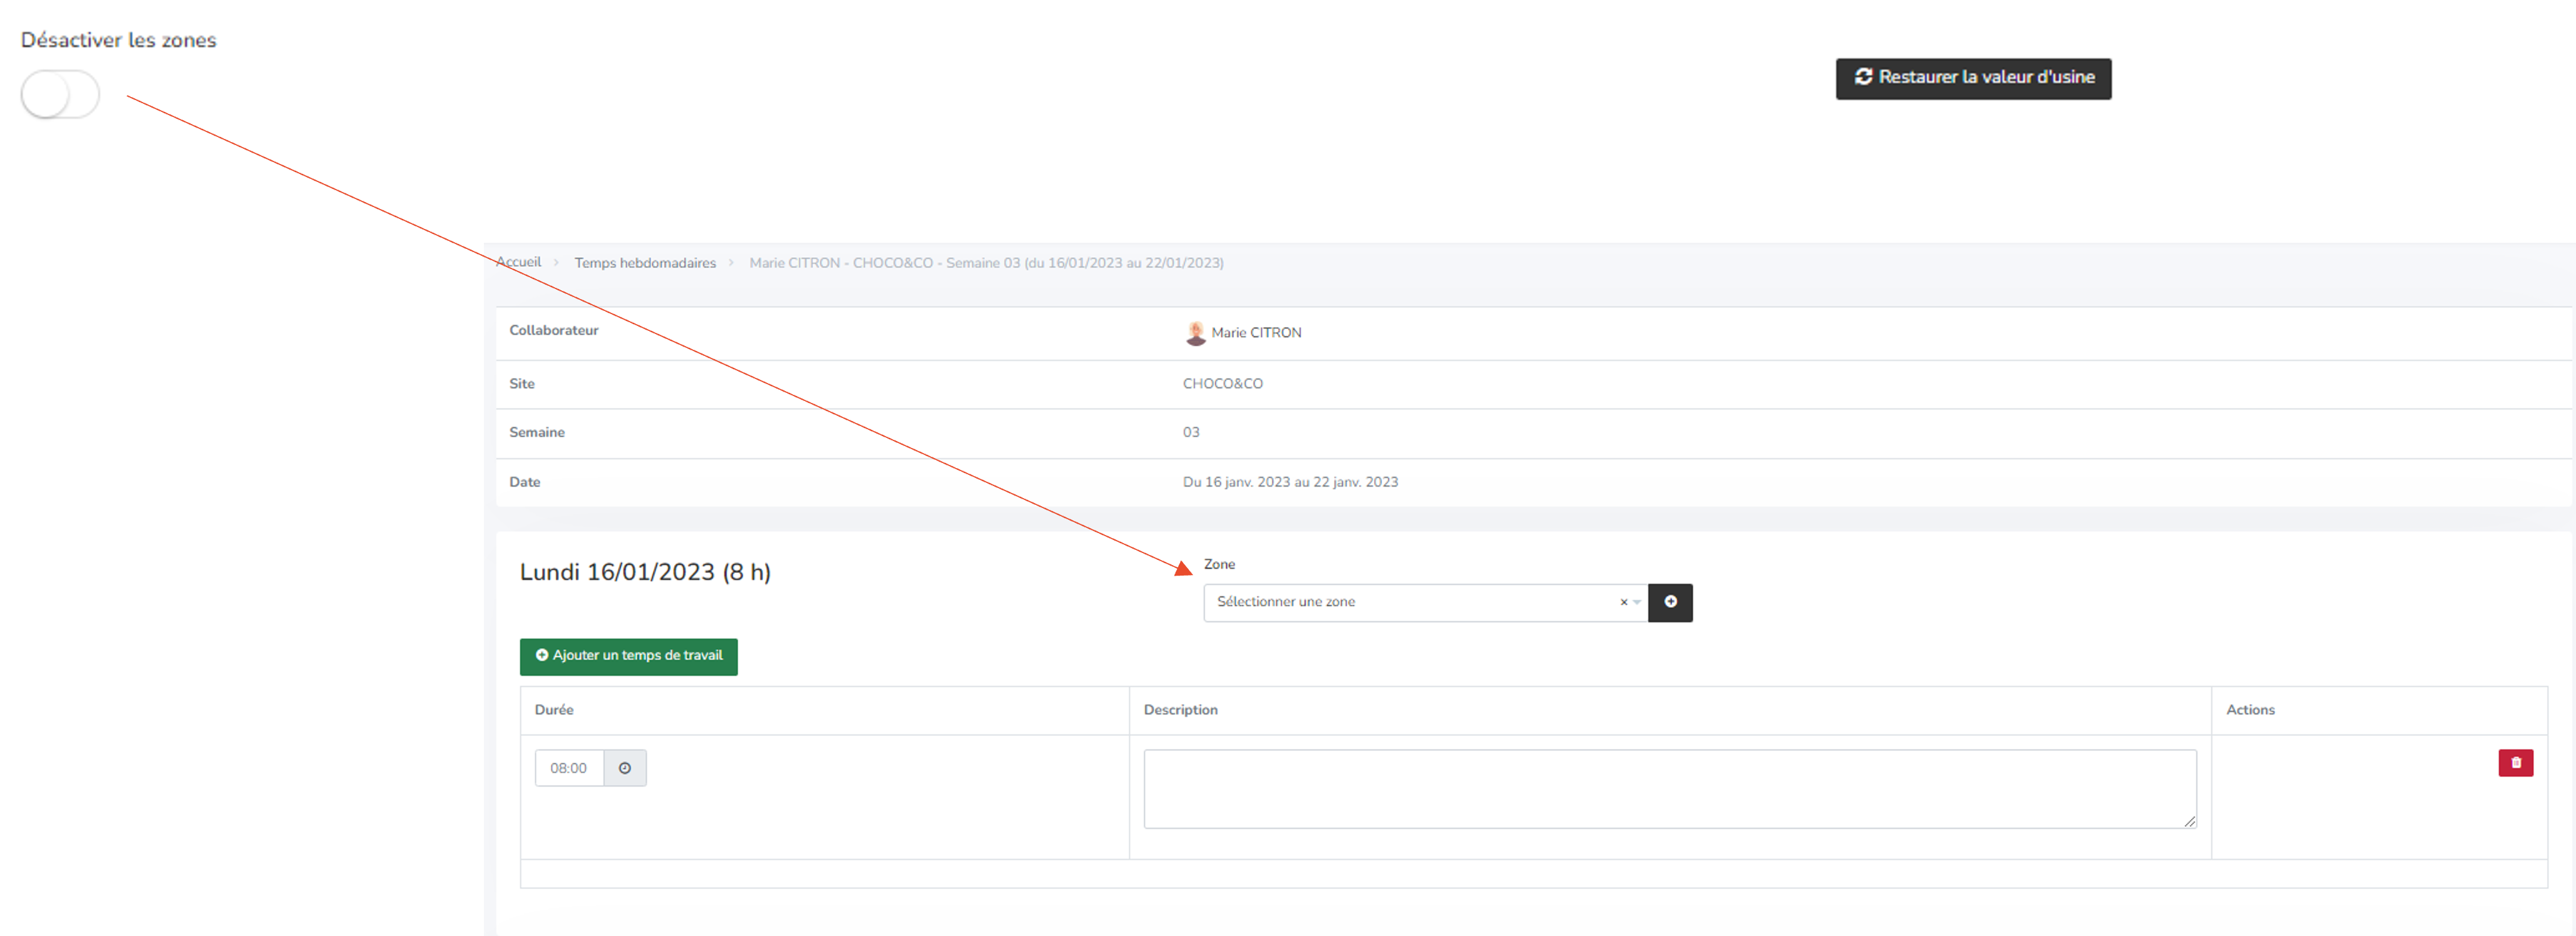The height and width of the screenshot is (936, 2576).
Task: Click Marie CITRON's avatar picture
Action: (x=1194, y=333)
